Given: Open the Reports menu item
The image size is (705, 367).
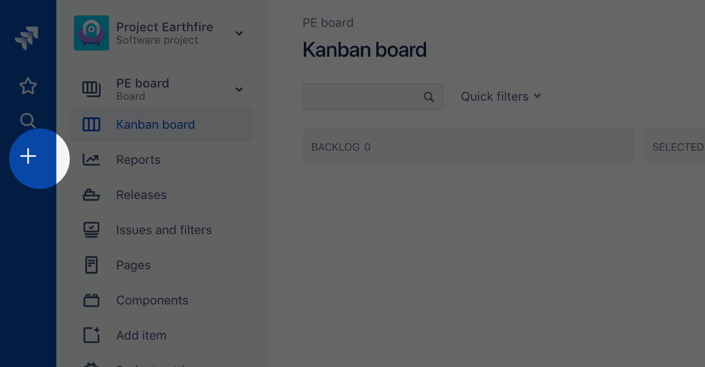Looking at the screenshot, I should click(x=138, y=160).
